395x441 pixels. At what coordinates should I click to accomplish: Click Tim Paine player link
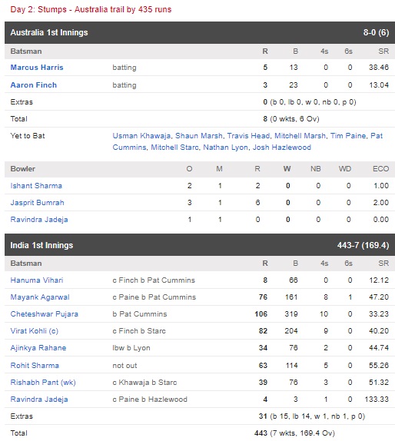[348, 136]
